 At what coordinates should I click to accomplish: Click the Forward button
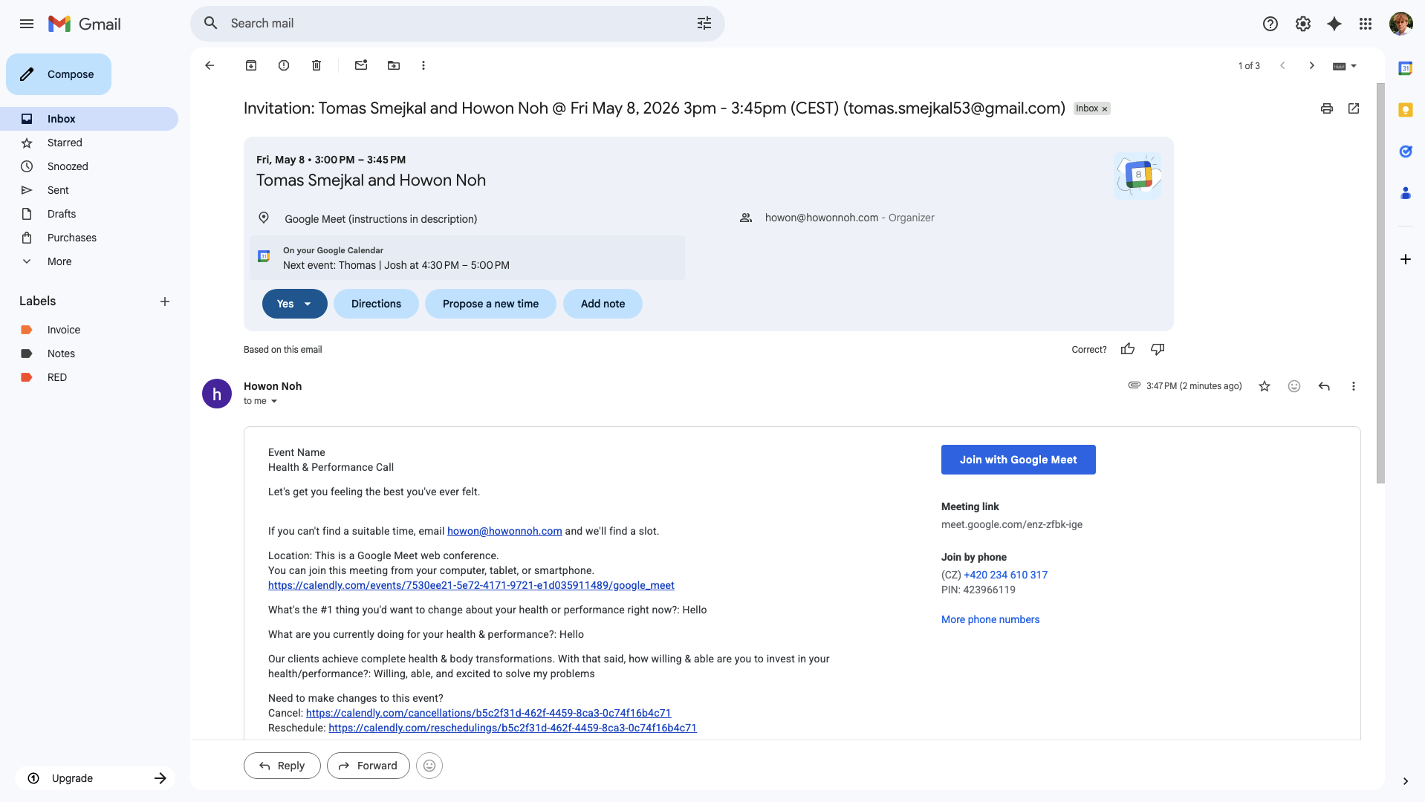pyautogui.click(x=369, y=766)
